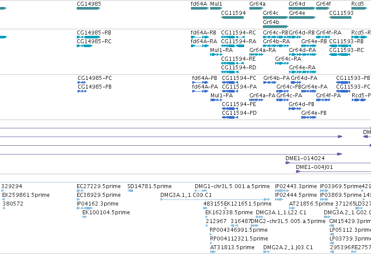Click transcript CG11593-RC

[340, 55]
